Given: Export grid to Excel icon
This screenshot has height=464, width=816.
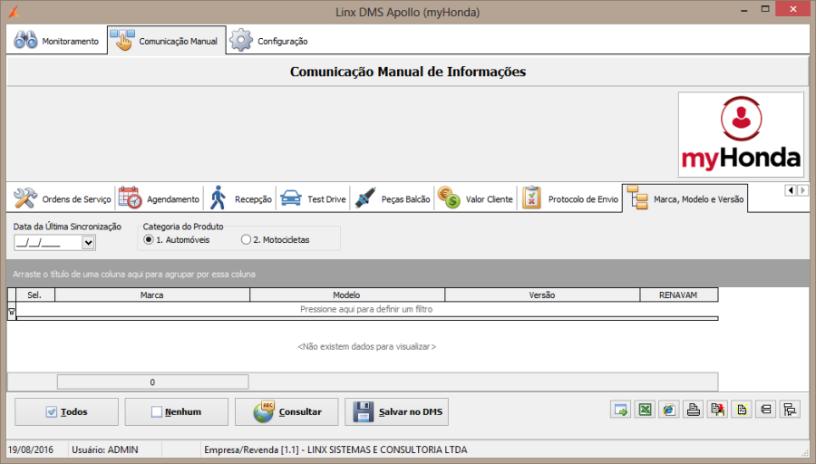Looking at the screenshot, I should pyautogui.click(x=645, y=410).
